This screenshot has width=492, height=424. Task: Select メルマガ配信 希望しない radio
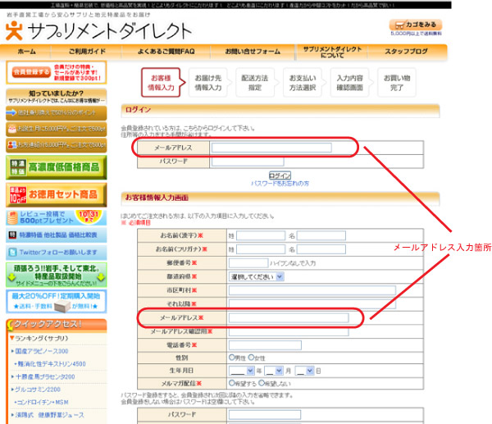click(x=262, y=383)
